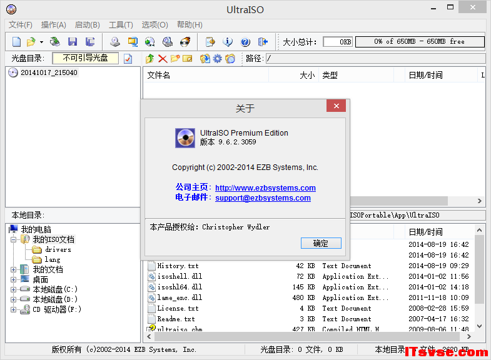The height and width of the screenshot is (360, 491).
Task: Click the disc list scroll-right arrow
Action: [x=479, y=201]
